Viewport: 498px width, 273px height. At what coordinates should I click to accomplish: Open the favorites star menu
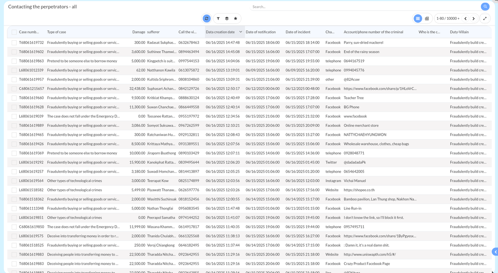(x=235, y=18)
